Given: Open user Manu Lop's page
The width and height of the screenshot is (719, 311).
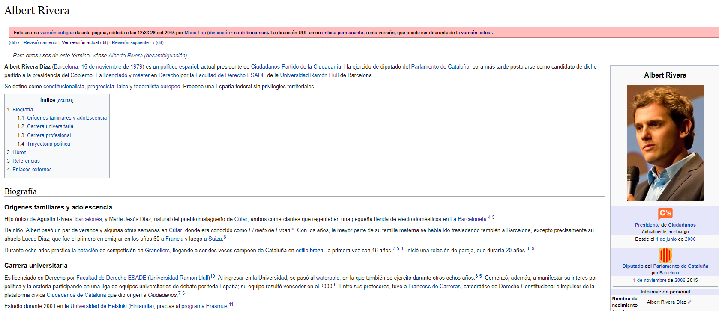Looking at the screenshot, I should click(x=195, y=33).
